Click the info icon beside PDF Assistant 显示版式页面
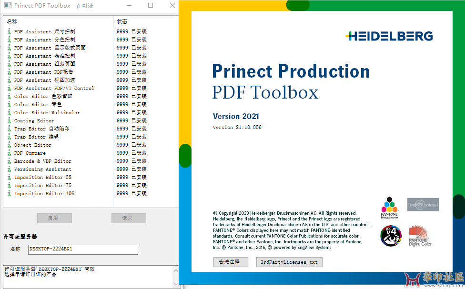The height and width of the screenshot is (289, 465). [x=9, y=48]
